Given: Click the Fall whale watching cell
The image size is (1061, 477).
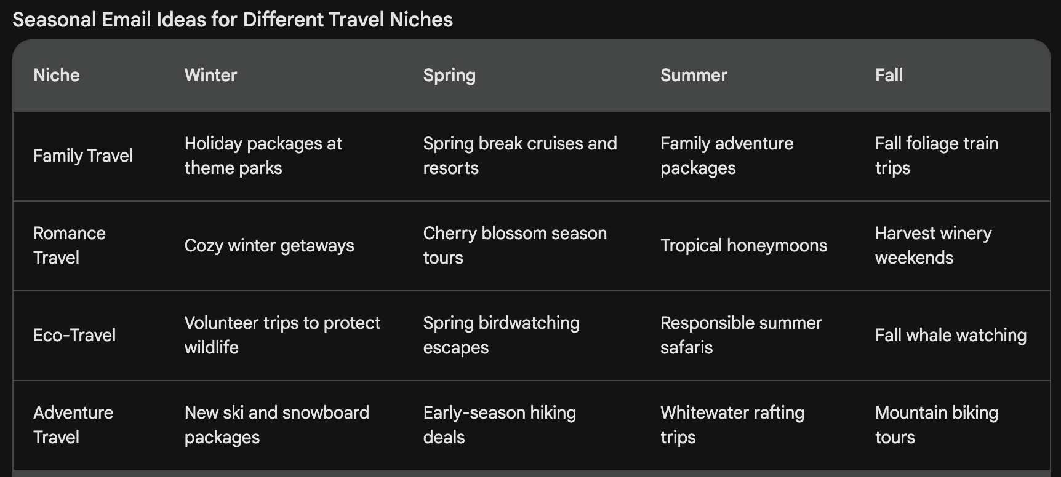Looking at the screenshot, I should coord(951,335).
